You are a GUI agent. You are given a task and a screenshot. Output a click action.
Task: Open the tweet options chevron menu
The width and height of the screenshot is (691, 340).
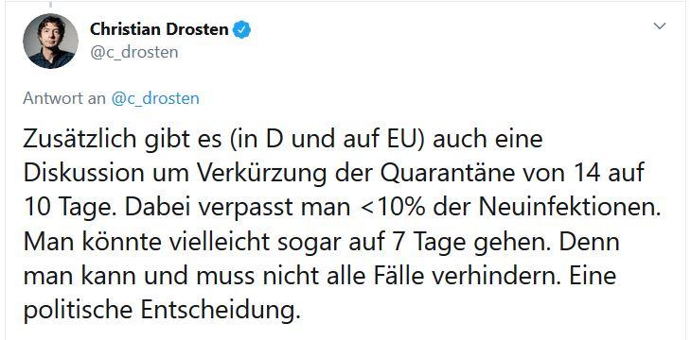click(x=659, y=25)
